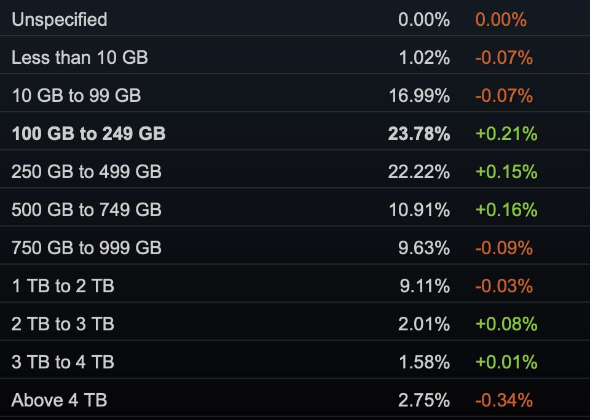Click the 22.22% percentage value
Image resolution: width=590 pixels, height=420 pixels.
tap(419, 172)
